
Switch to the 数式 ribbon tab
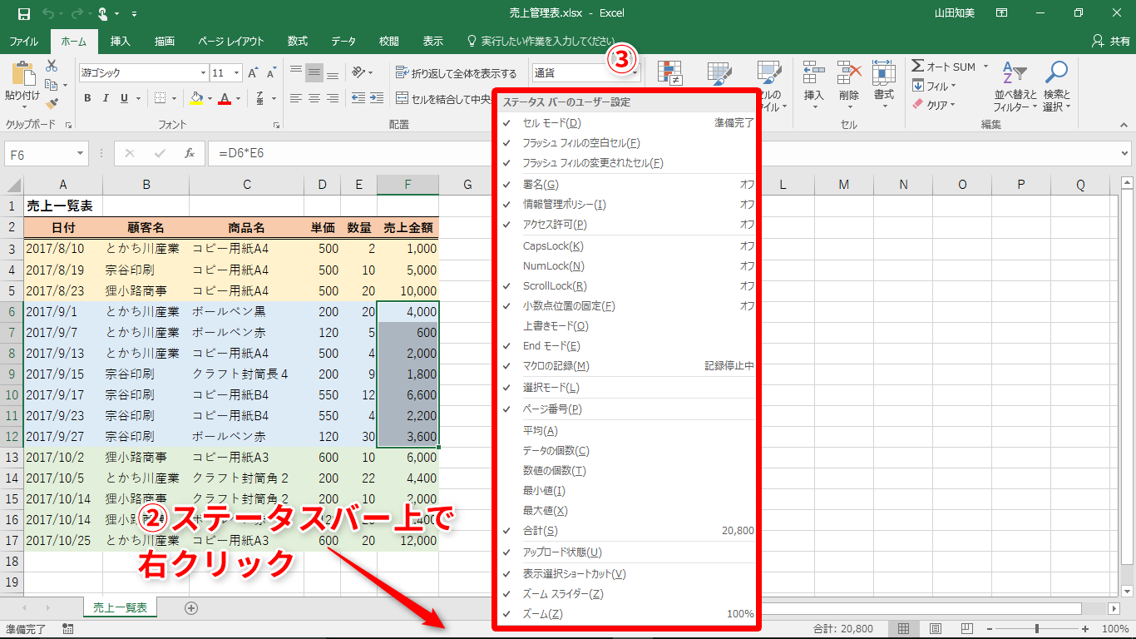coord(298,41)
